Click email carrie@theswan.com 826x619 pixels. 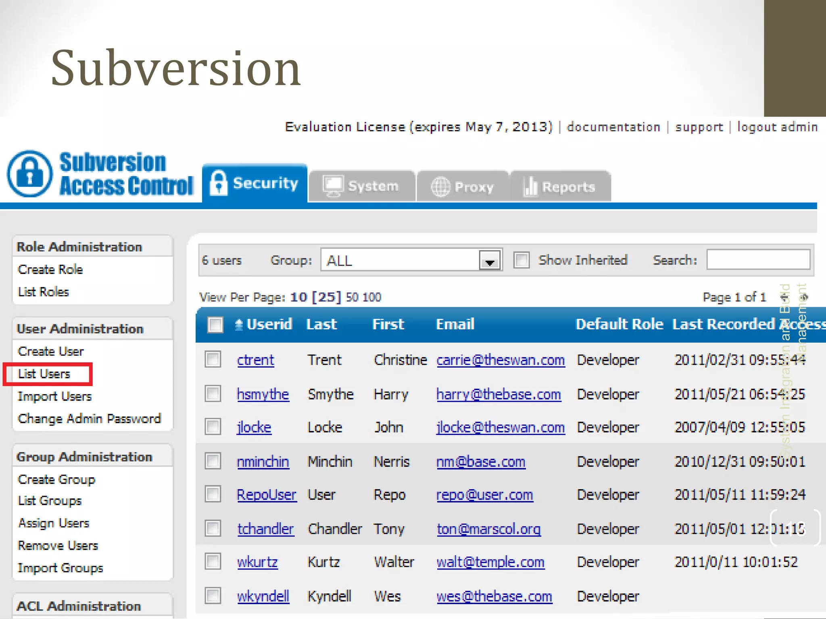[501, 360]
